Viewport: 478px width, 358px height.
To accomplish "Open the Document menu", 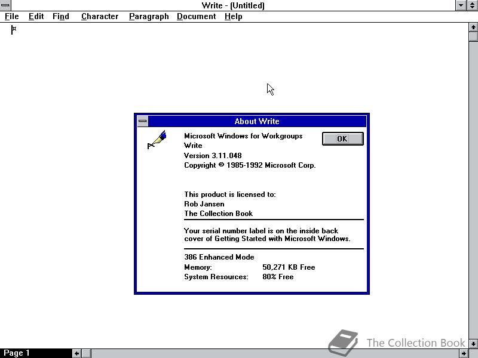I will point(197,17).
